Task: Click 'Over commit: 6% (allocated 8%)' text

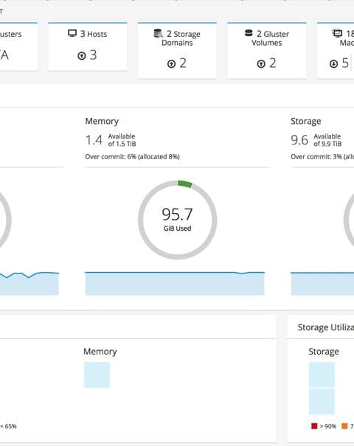Action: (x=132, y=157)
